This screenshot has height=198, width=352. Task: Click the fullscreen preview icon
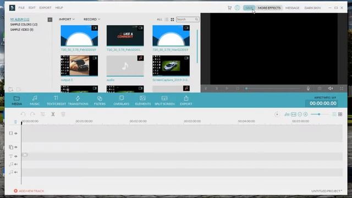point(342,89)
